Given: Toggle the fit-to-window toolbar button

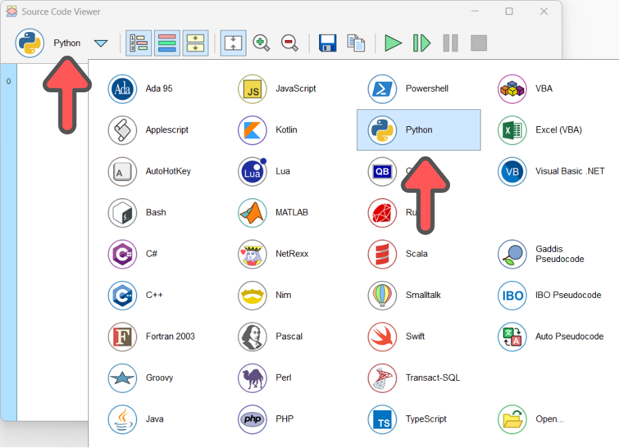Looking at the screenshot, I should coord(233,43).
